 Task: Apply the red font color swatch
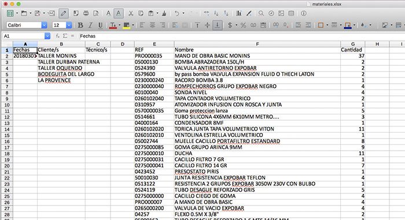[113, 25]
